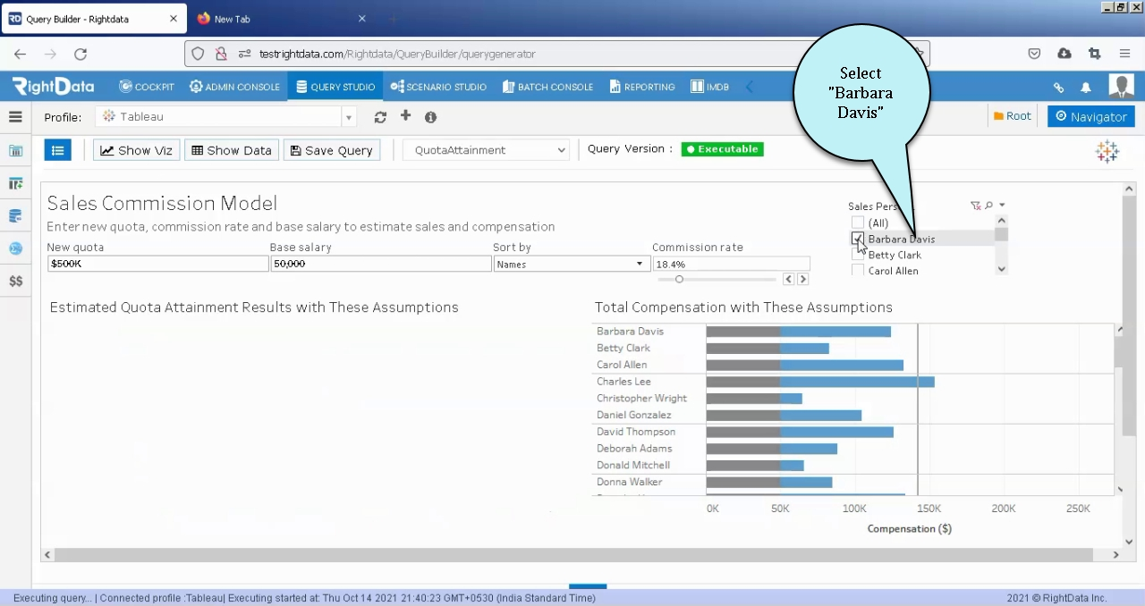Click the plus add profile icon
Viewport: 1145px width, 606px height.
tap(405, 116)
